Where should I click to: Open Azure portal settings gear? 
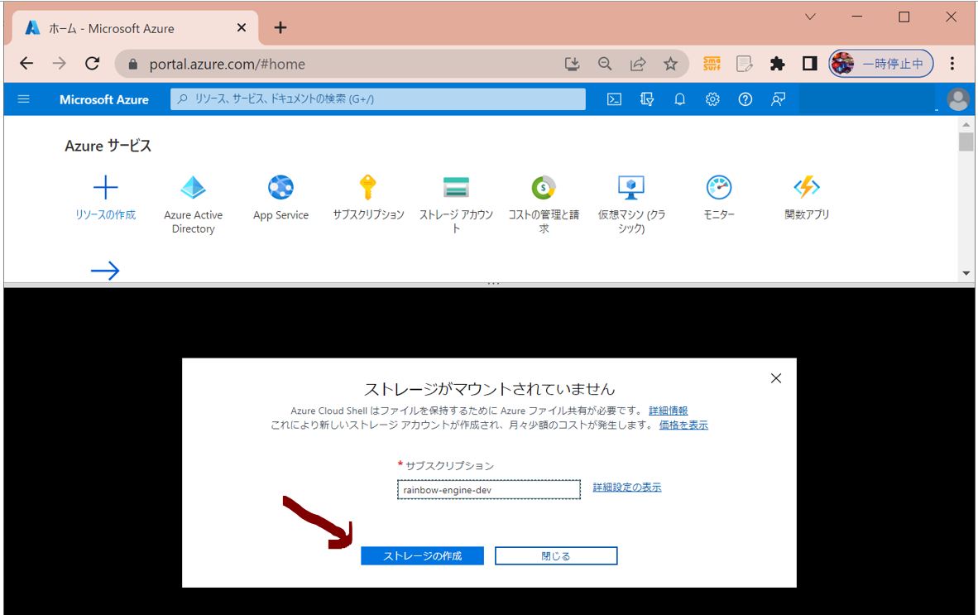(712, 99)
